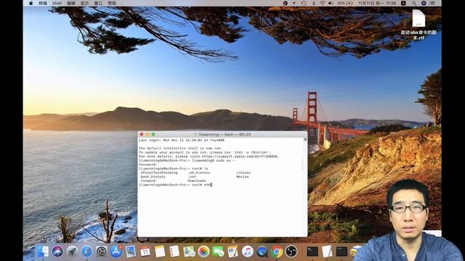
Task: Select the rtf file on desktop
Action: coord(418,25)
